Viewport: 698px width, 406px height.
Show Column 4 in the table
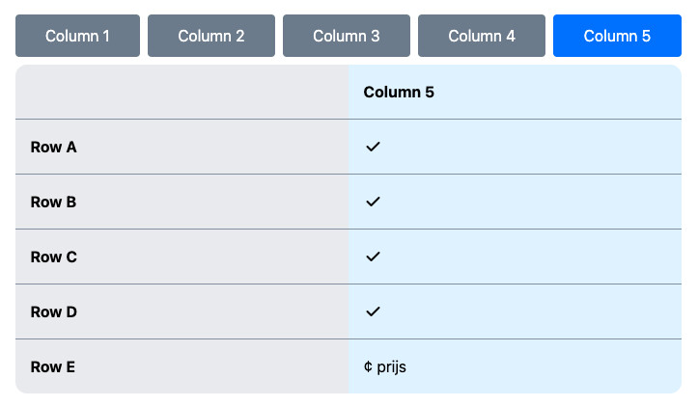[x=482, y=37]
